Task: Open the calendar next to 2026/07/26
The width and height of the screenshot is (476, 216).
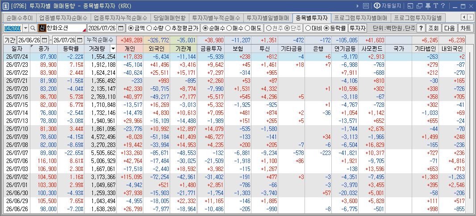Action: [x=121, y=28]
